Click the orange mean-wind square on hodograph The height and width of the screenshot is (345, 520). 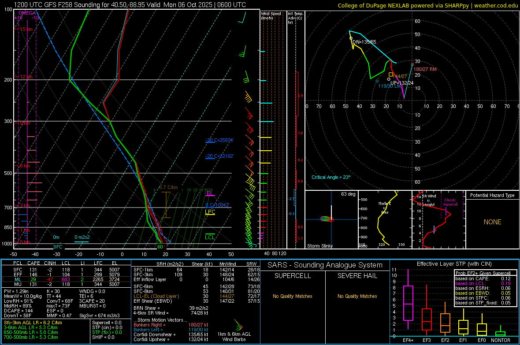pyautogui.click(x=391, y=74)
